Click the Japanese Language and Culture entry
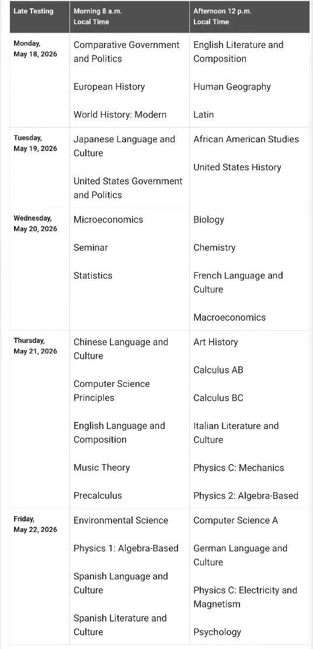Screen dimensions: 313x649 click(x=124, y=146)
